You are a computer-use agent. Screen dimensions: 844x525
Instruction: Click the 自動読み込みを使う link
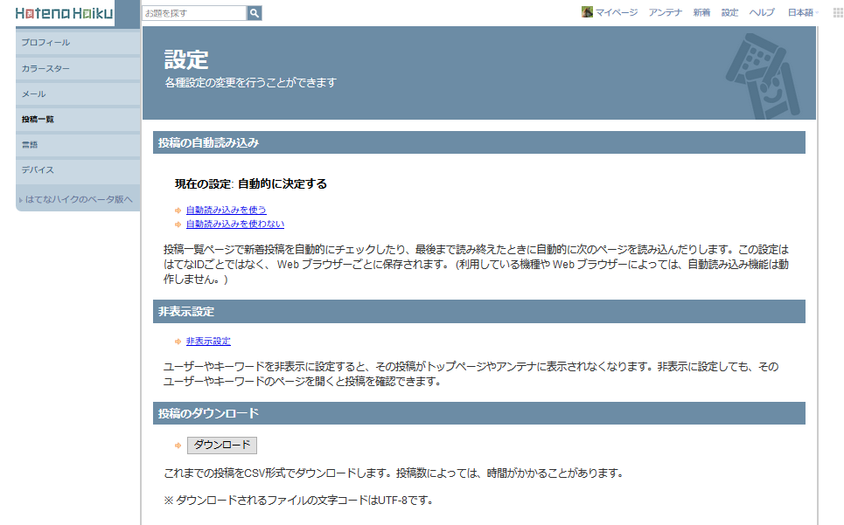tap(226, 211)
